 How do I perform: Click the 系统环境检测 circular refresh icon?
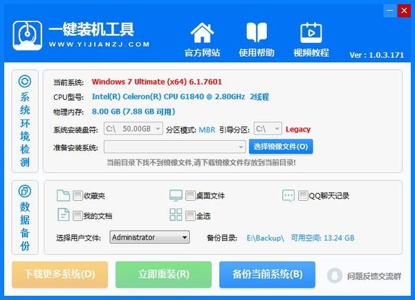click(x=25, y=81)
